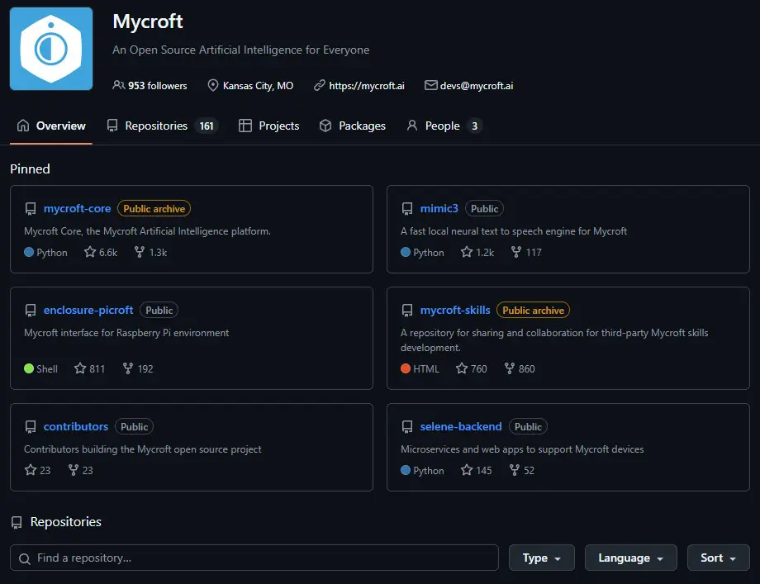Click the green Shell language dot
The height and width of the screenshot is (584, 760).
pyautogui.click(x=29, y=368)
